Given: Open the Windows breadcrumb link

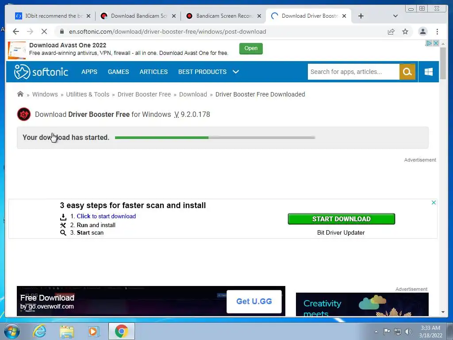Looking at the screenshot, I should [45, 94].
